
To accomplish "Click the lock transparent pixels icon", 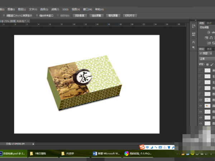I will pyautogui.click(x=207, y=64).
